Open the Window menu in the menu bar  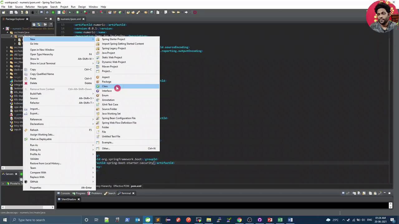[x=93, y=7]
